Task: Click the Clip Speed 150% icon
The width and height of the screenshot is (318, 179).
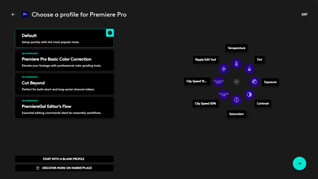Action: 218,82
